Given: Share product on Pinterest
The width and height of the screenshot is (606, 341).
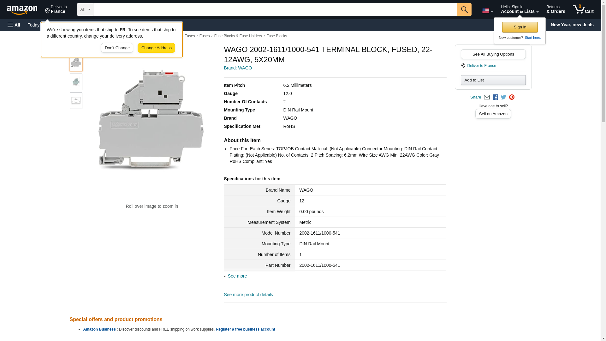Looking at the screenshot, I should pos(512,97).
